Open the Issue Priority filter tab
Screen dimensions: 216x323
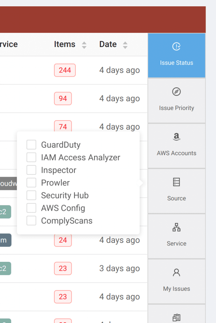click(177, 101)
